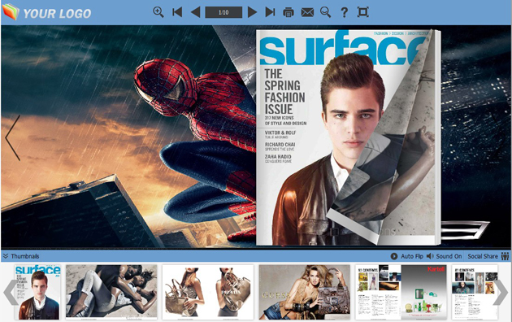Image resolution: width=512 pixels, height=322 pixels.
Task: Enter fullscreen mode
Action: [362, 12]
